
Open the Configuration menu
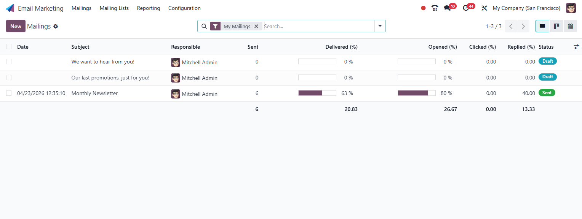184,8
